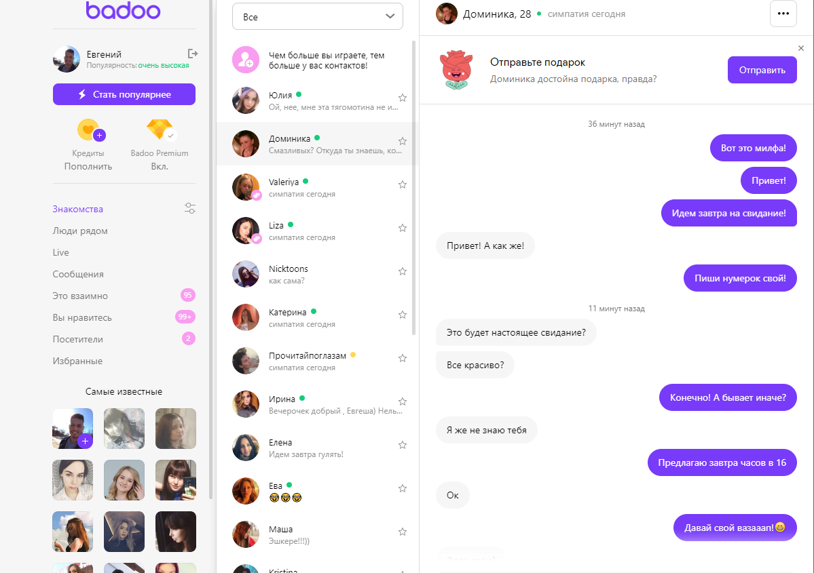Click the Стать популярнее button
Image resolution: width=814 pixels, height=573 pixels.
124,94
